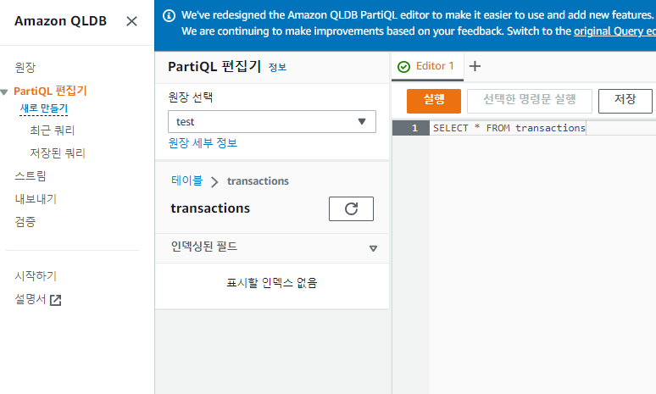
Task: Collapse the PartiQL 편집기 tree section
Action: (6, 92)
